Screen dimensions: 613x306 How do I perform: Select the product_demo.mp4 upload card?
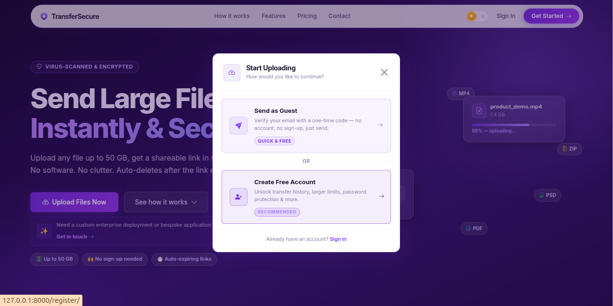514,119
